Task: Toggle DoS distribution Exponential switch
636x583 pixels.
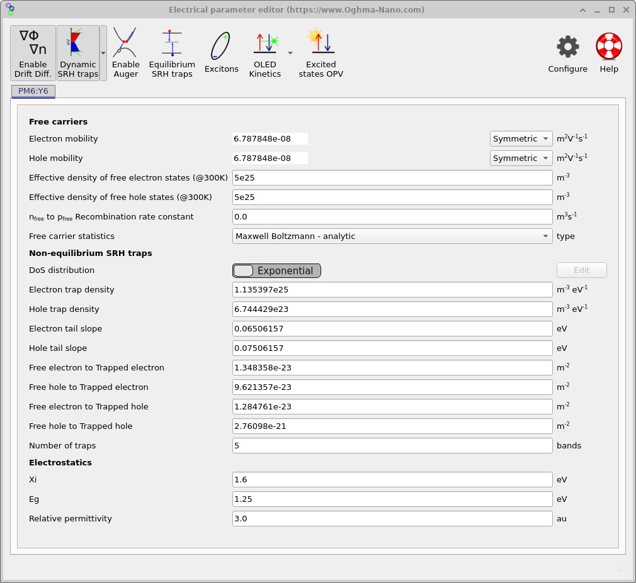Action: [276, 270]
